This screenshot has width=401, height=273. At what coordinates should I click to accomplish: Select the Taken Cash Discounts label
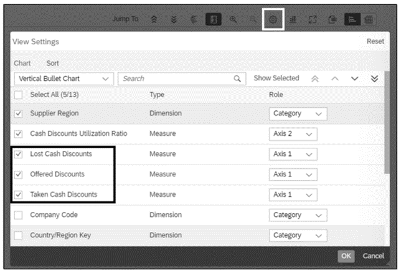pyautogui.click(x=64, y=194)
